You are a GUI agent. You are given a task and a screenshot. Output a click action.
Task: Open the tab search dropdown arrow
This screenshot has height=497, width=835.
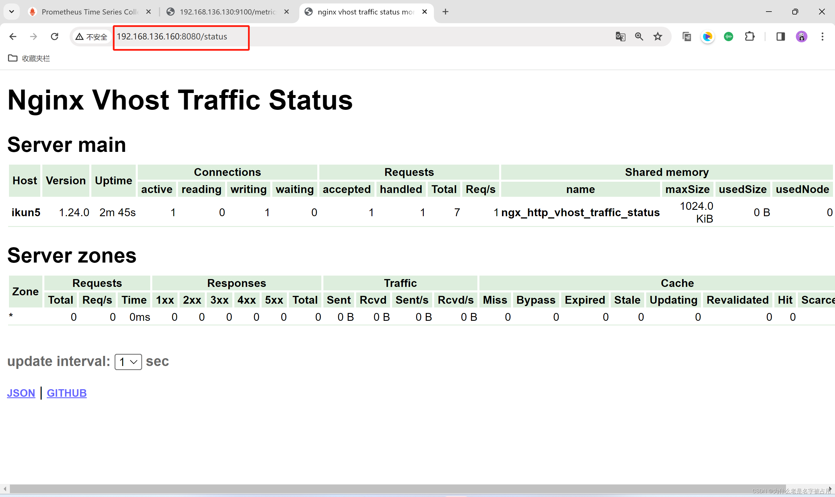(12, 12)
